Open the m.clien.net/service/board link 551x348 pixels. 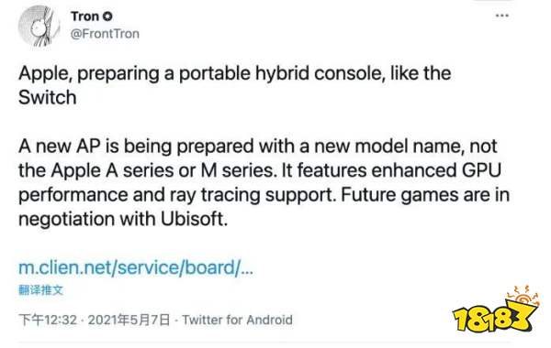point(136,267)
